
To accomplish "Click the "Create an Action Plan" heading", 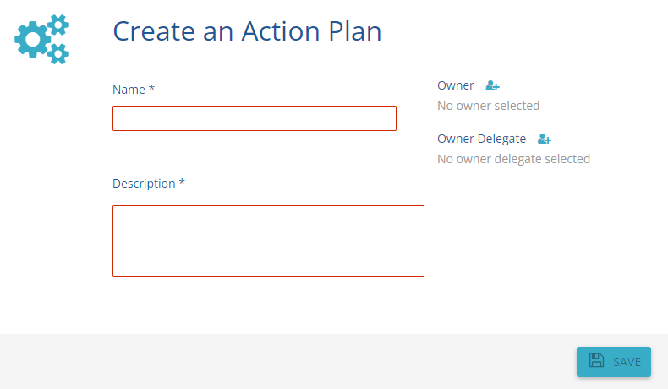I will point(247,31).
